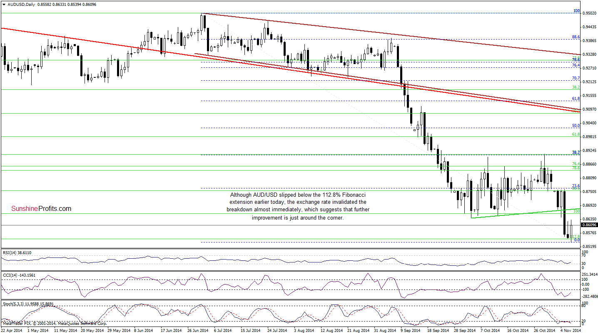This screenshot has height=334, width=598.
Task: Click the 0.93865 price axis label
Action: click(589, 41)
